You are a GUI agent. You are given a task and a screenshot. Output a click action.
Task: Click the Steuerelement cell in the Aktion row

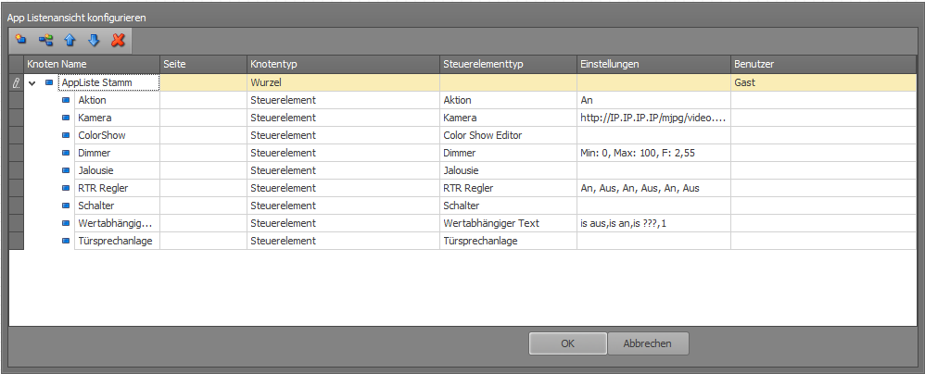pyautogui.click(x=343, y=101)
